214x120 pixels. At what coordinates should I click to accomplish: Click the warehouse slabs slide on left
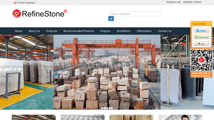point(27,72)
